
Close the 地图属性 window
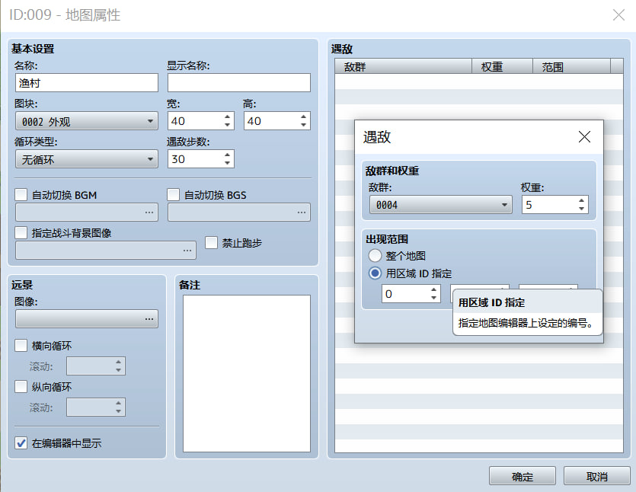pos(618,15)
